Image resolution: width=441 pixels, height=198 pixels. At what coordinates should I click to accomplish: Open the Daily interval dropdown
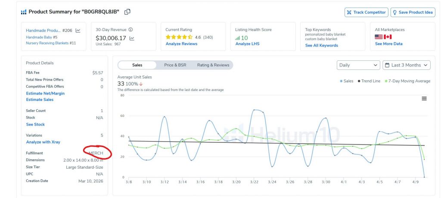click(358, 65)
